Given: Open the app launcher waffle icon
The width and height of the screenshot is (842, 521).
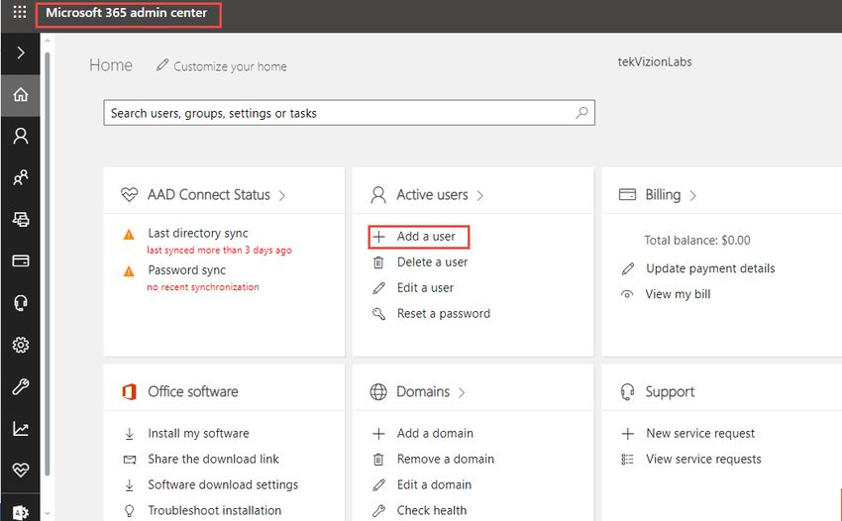Looking at the screenshot, I should tap(20, 12).
